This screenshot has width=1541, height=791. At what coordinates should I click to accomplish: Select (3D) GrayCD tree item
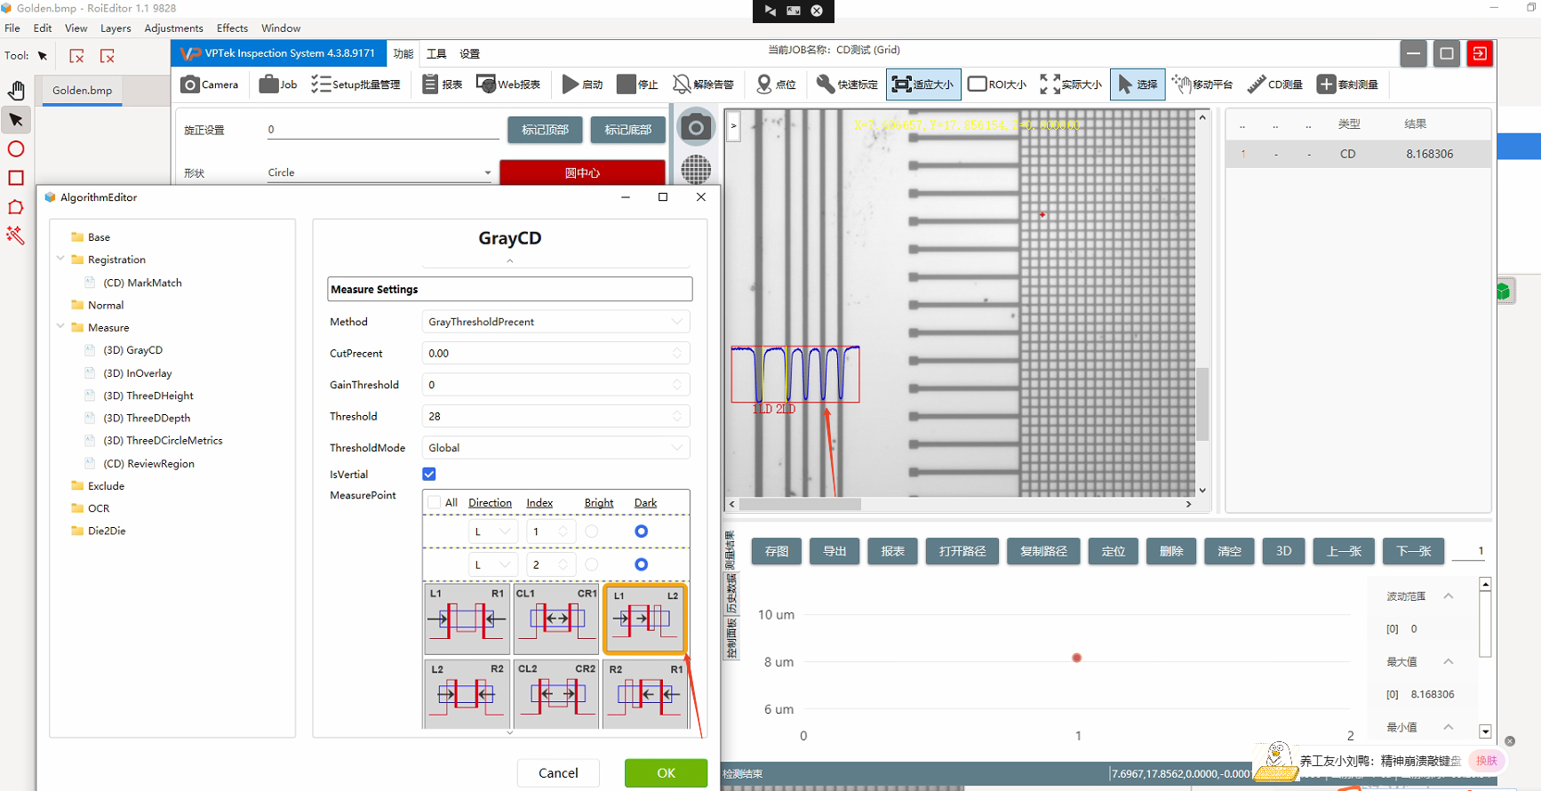132,350
